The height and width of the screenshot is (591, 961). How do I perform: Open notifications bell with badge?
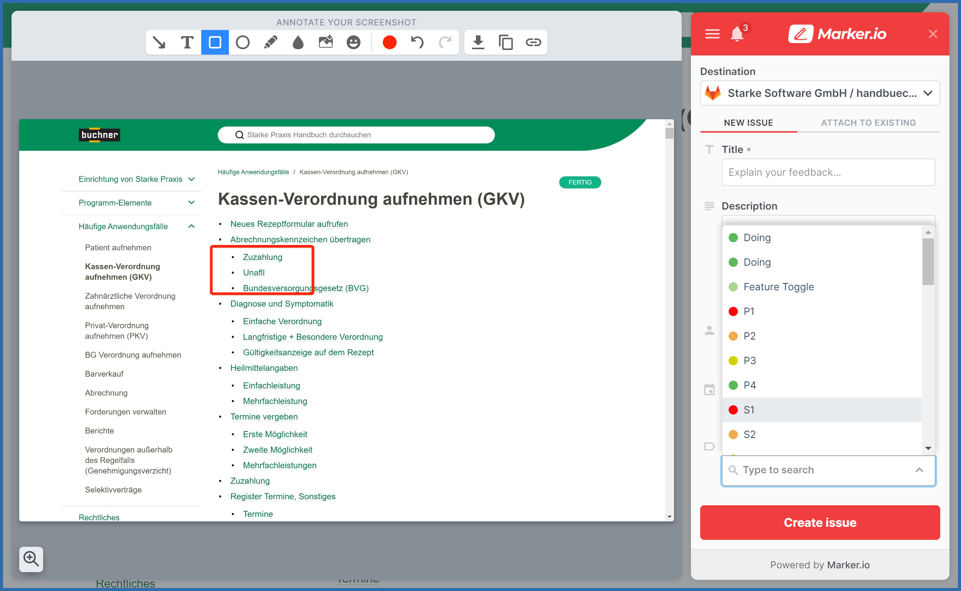tap(737, 34)
